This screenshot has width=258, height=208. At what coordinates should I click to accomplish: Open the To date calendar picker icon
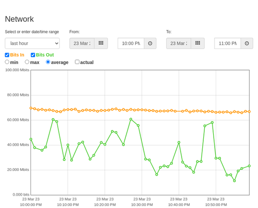point(198,43)
